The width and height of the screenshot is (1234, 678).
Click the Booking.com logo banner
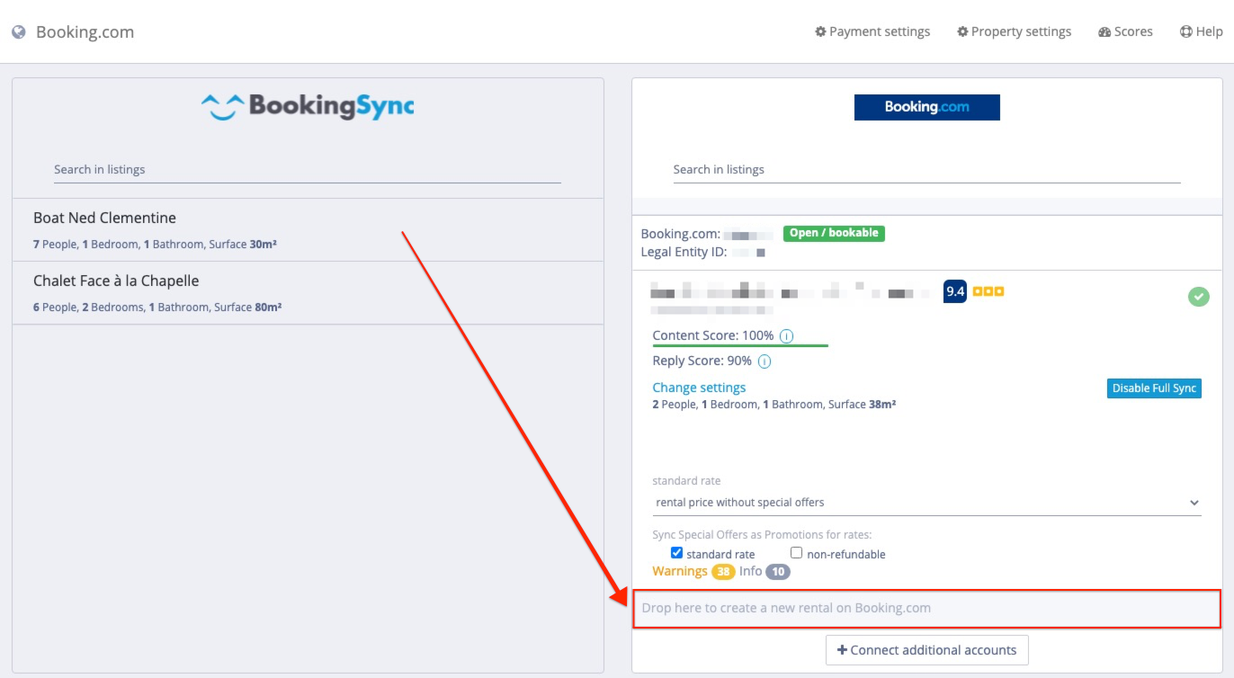tap(926, 107)
